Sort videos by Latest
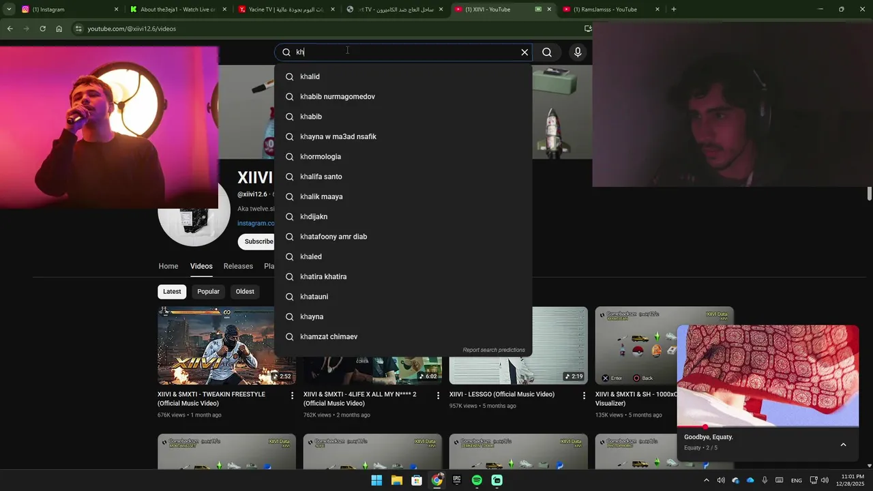 click(x=172, y=292)
